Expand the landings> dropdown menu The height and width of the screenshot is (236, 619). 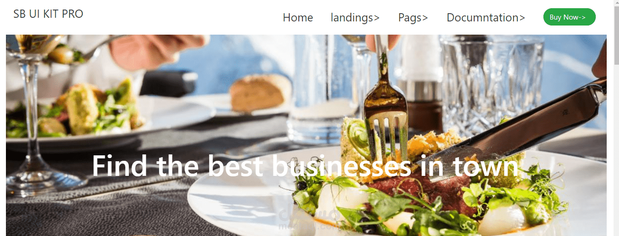click(355, 18)
